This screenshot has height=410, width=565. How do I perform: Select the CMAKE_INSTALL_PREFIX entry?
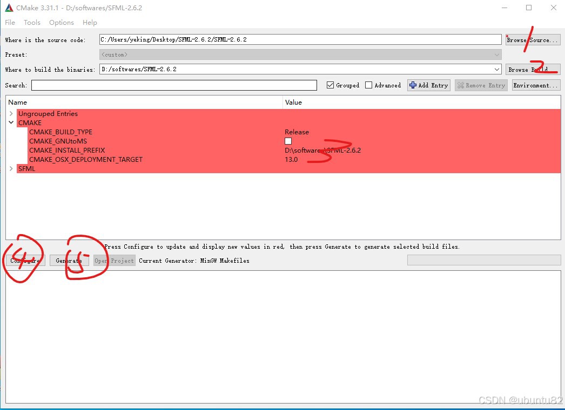[67, 151]
